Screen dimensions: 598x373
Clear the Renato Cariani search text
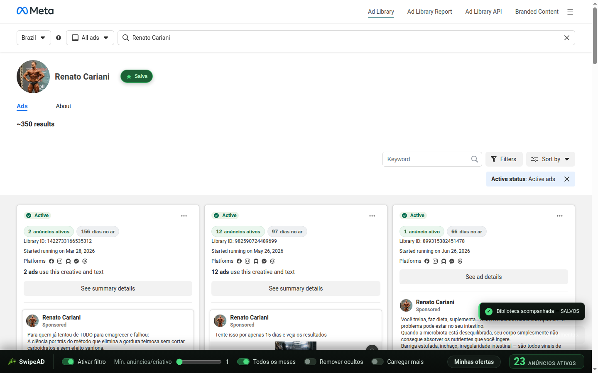[x=567, y=38]
